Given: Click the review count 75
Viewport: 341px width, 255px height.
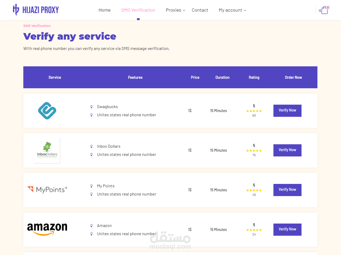Looking at the screenshot, I should 254,155.
